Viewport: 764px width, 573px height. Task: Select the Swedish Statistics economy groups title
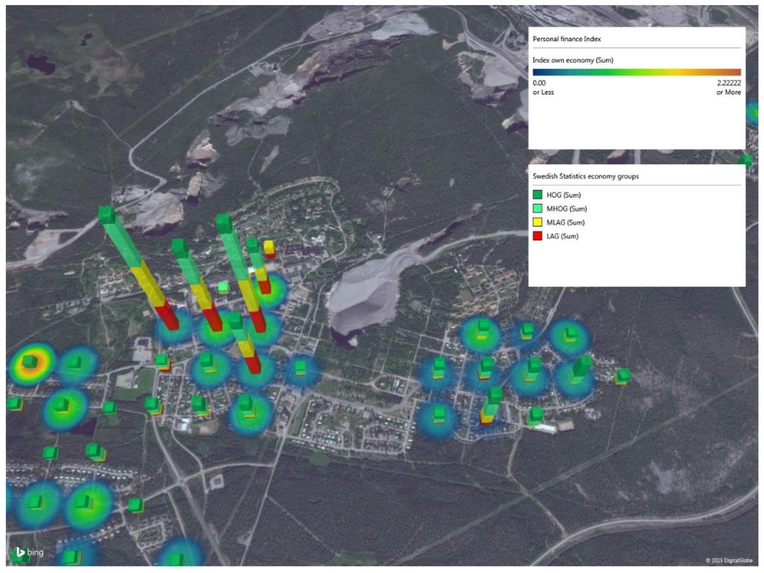(586, 176)
